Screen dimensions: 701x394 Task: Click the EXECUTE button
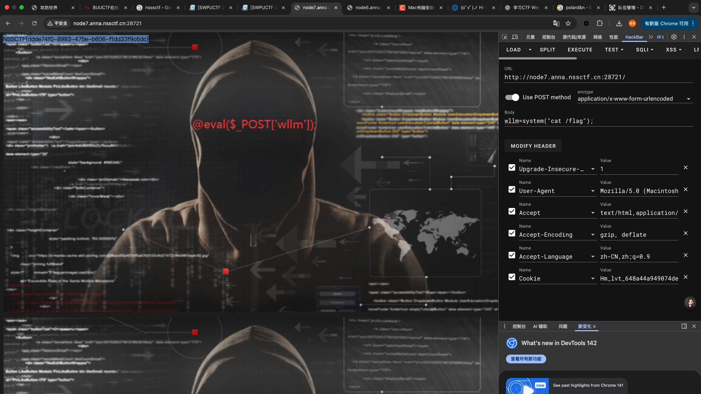[580, 50]
